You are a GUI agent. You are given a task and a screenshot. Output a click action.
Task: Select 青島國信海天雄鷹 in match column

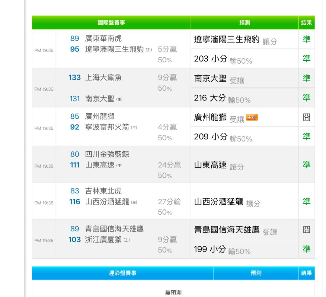[114, 229]
